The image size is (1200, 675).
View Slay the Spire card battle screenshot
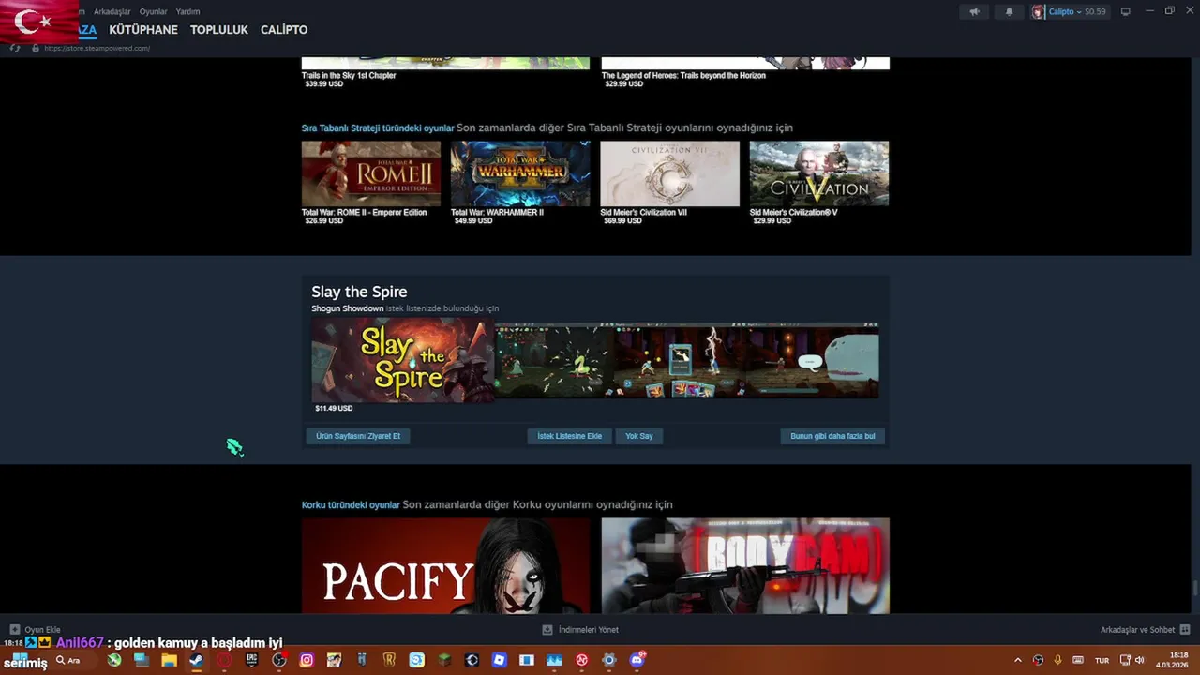pyautogui.click(x=682, y=361)
